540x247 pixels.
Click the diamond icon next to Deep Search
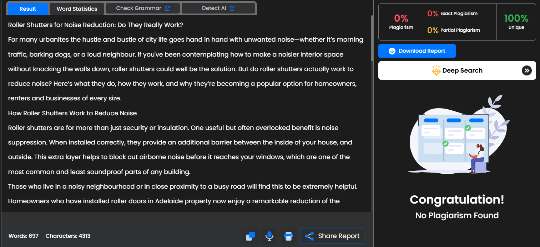(x=436, y=70)
